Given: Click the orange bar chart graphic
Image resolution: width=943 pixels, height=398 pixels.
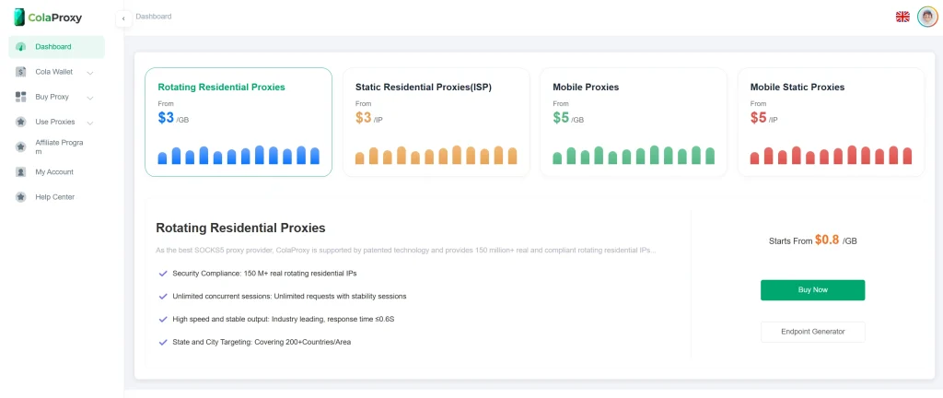Looking at the screenshot, I should (x=436, y=155).
